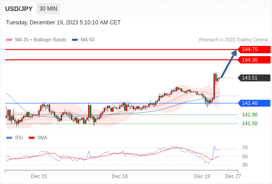
Task: Click the 9MA red legend swatch
Action: click(31, 138)
